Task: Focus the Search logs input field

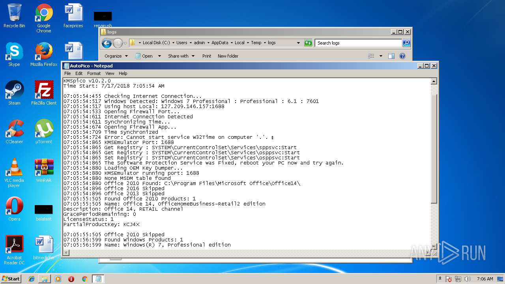Action: tap(359, 43)
